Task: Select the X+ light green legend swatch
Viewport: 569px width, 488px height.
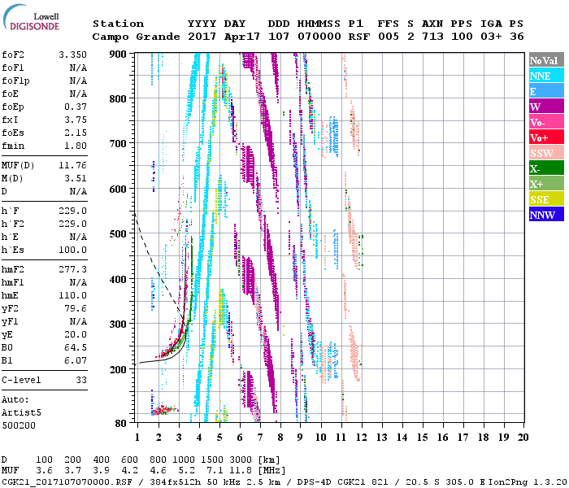Action: click(546, 184)
